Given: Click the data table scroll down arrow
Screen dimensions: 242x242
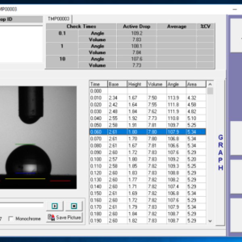Looking at the screenshot, I should [210, 221].
